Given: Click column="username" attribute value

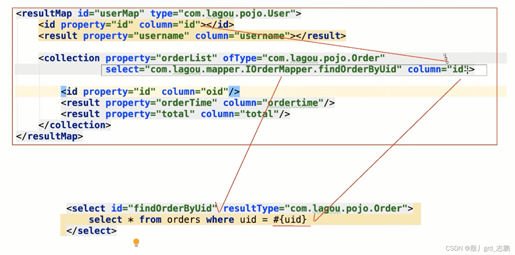Looking at the screenshot, I should pos(242,36).
